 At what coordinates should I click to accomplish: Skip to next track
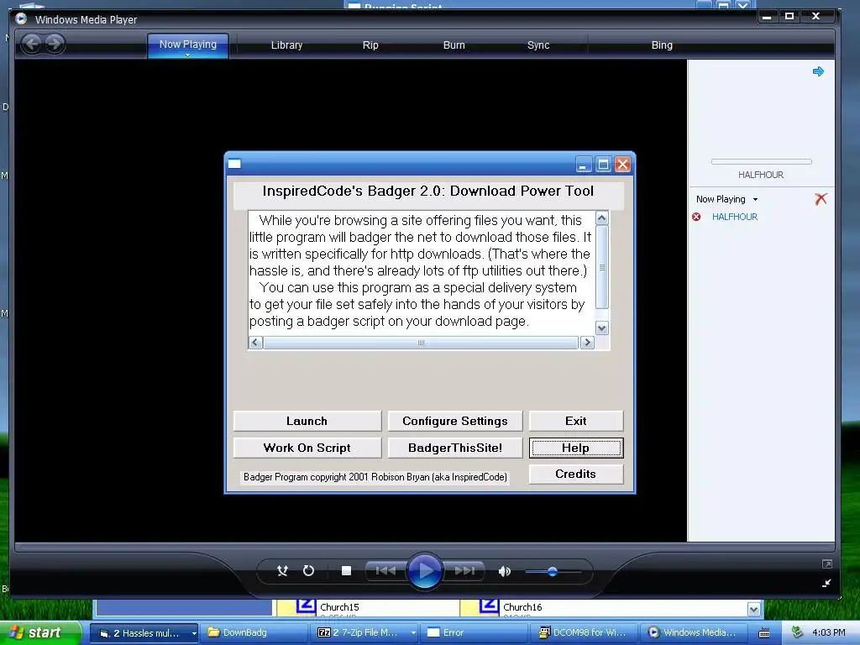[464, 571]
